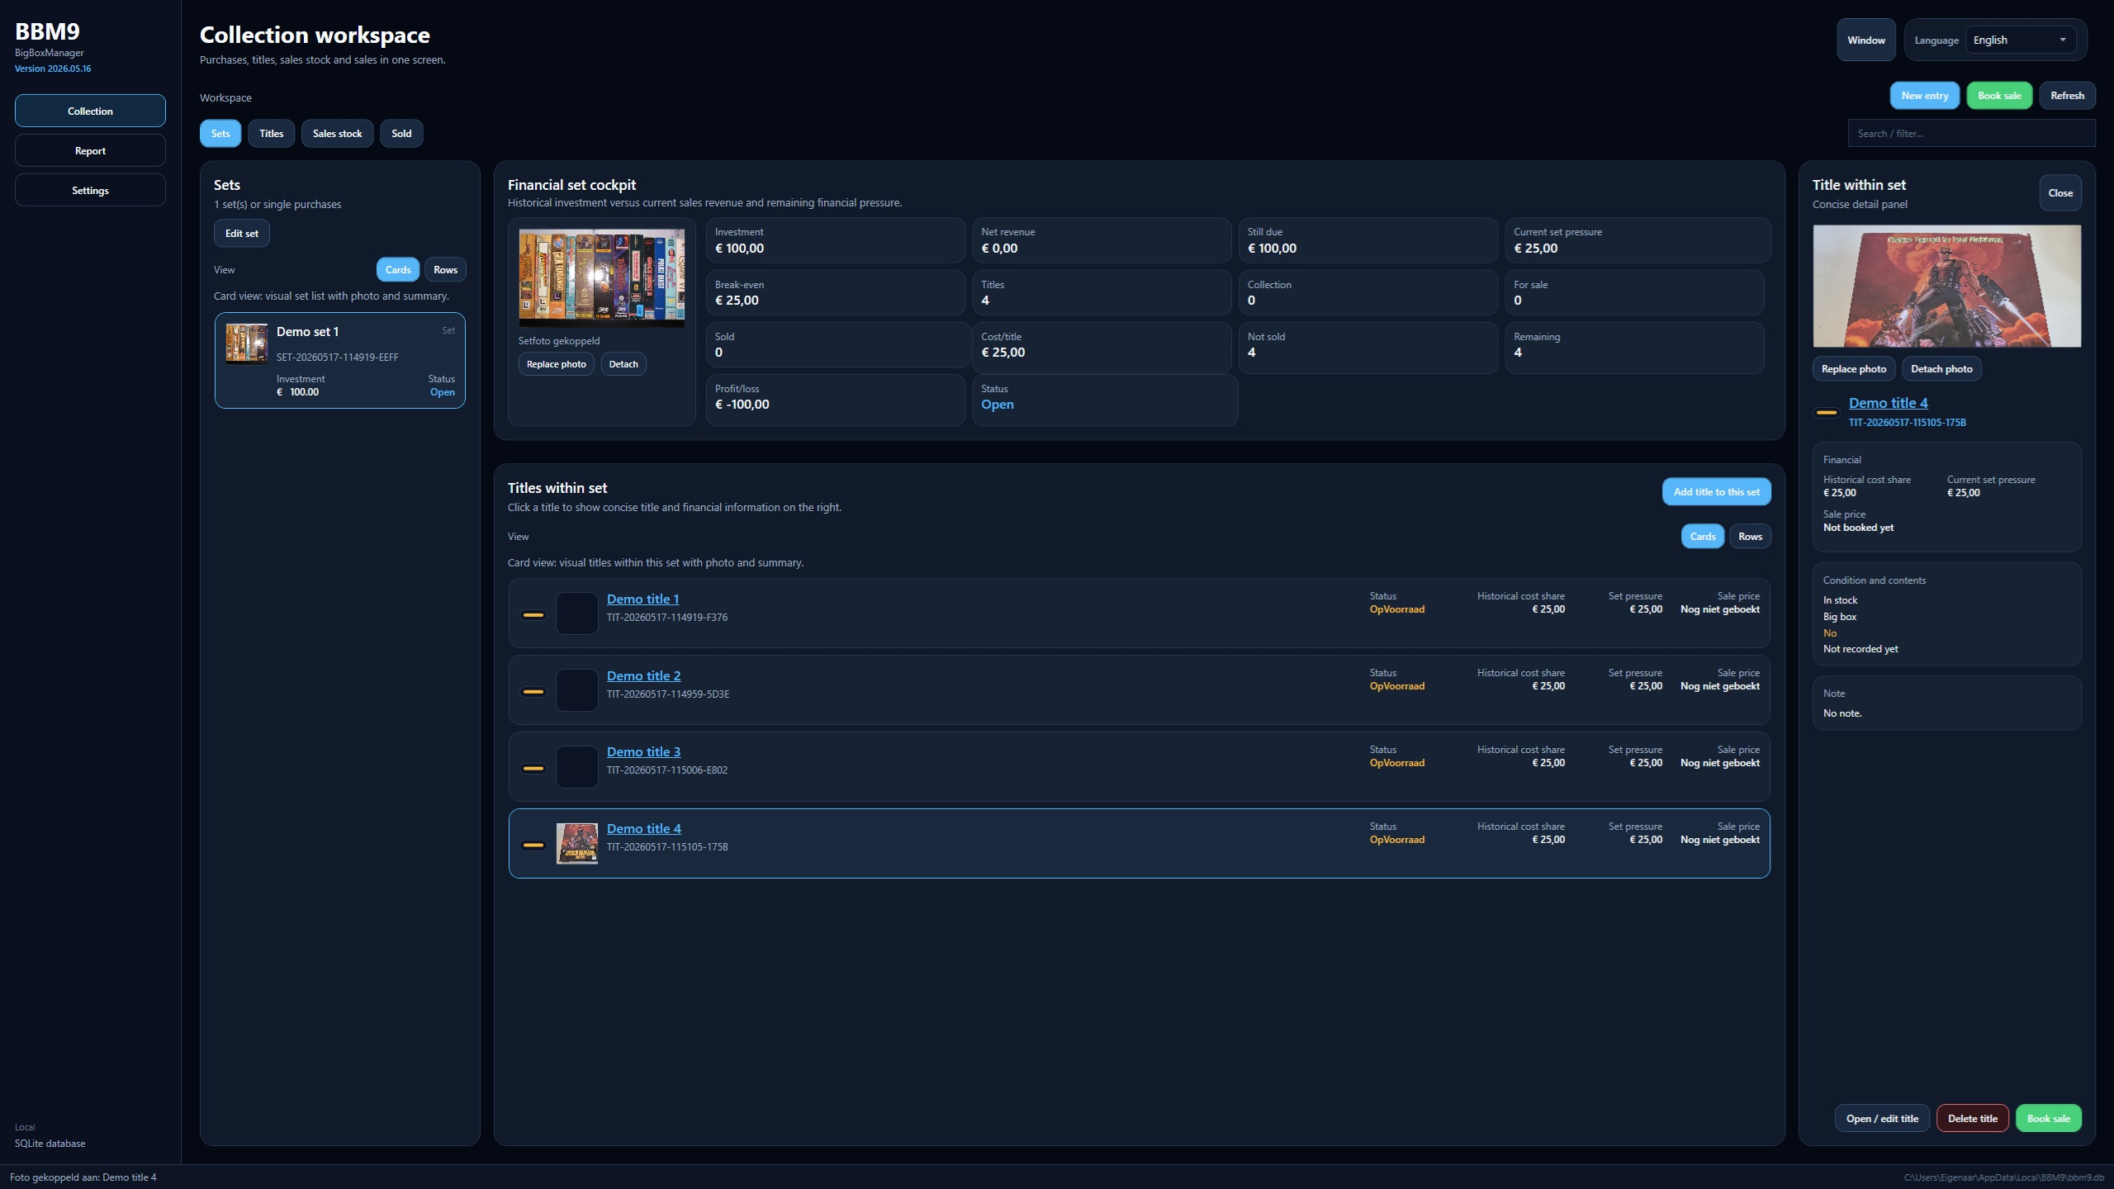Screen dimensions: 2114x1189
Task: Click yellow indicator in Title within set panel
Action: tap(1826, 412)
